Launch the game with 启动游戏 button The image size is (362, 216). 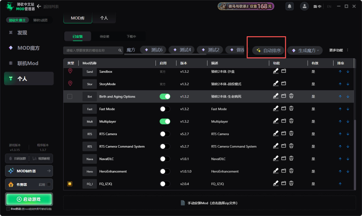tap(29, 199)
